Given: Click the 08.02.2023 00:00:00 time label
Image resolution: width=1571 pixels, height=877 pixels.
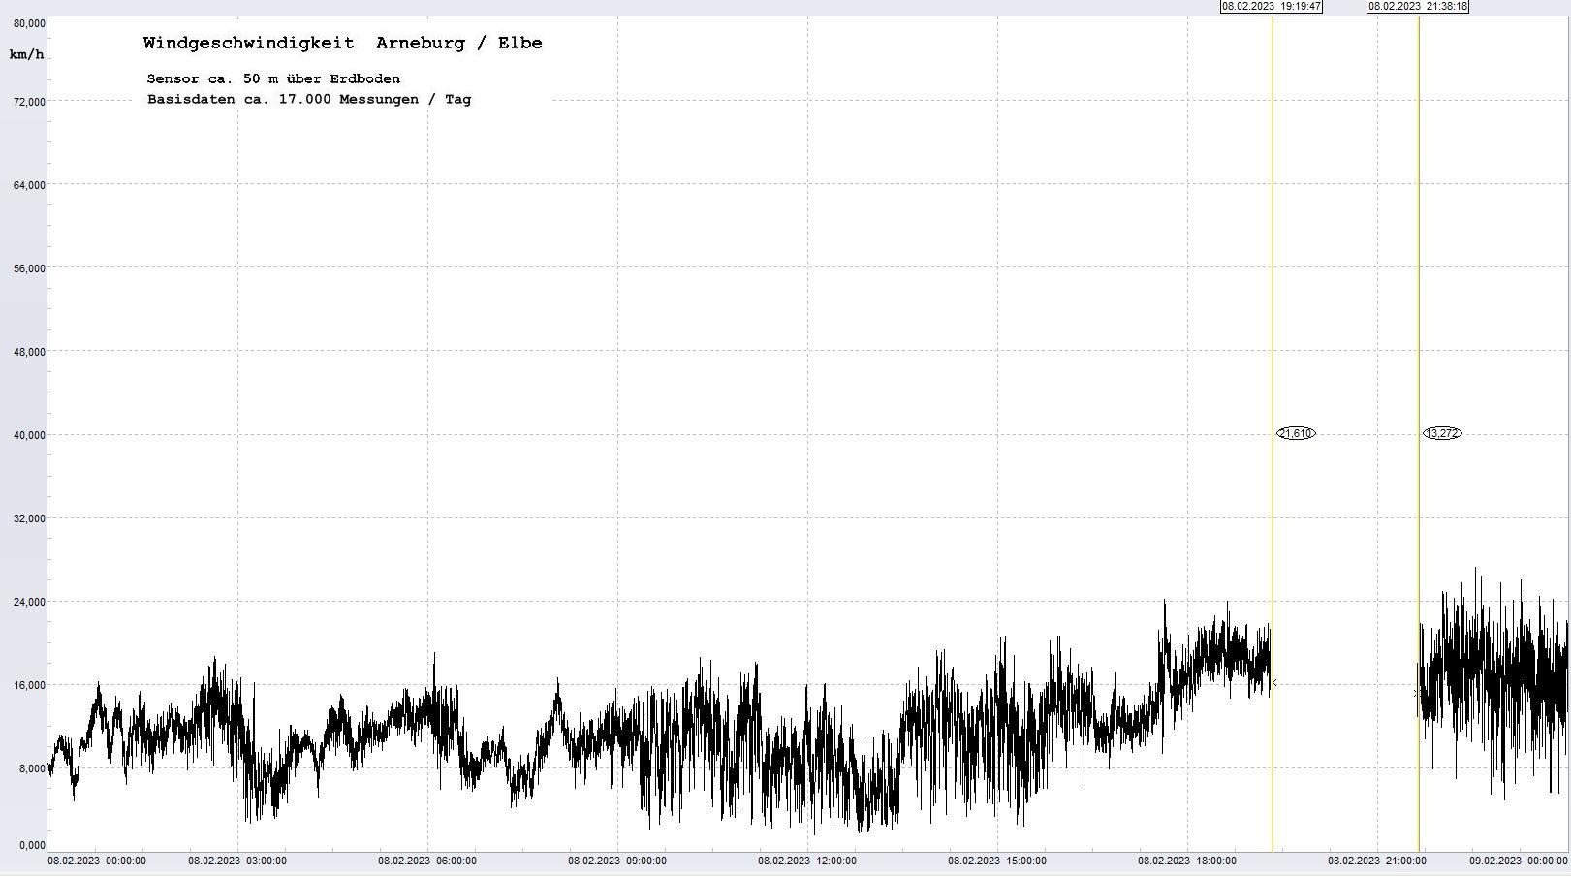Looking at the screenshot, I should tap(97, 861).
